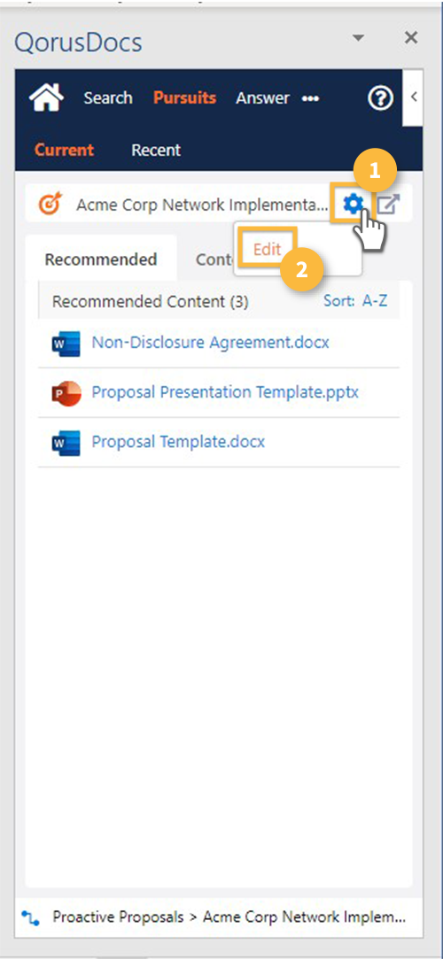Click Word icon beside Non-Disclosure Agreement
The width and height of the screenshot is (443, 959).
[x=66, y=343]
